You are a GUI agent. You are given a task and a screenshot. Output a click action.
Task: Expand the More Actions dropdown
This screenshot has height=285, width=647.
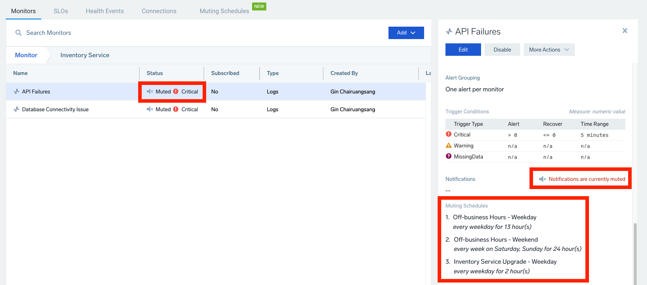click(549, 50)
